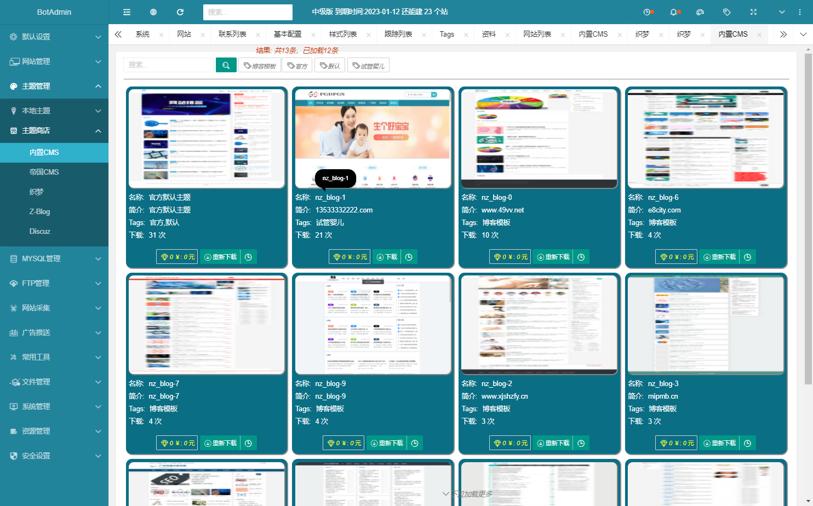Click the history clock icon for nz_blog-9
The width and height of the screenshot is (813, 506).
pyautogui.click(x=415, y=443)
